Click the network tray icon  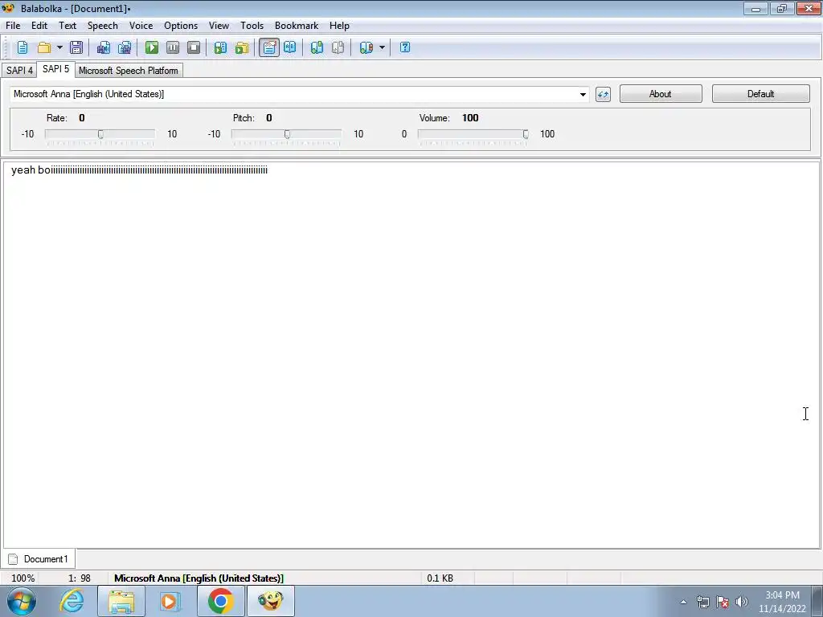tap(702, 602)
